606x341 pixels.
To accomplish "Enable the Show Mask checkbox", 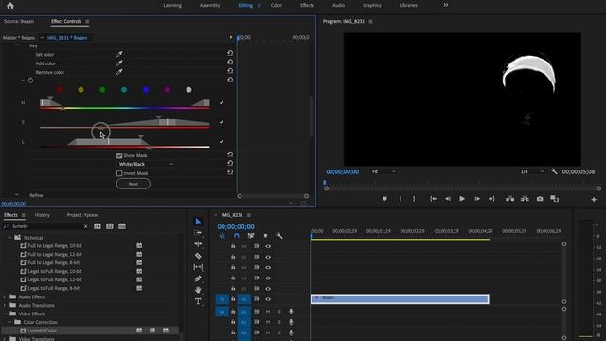I will [x=119, y=155].
